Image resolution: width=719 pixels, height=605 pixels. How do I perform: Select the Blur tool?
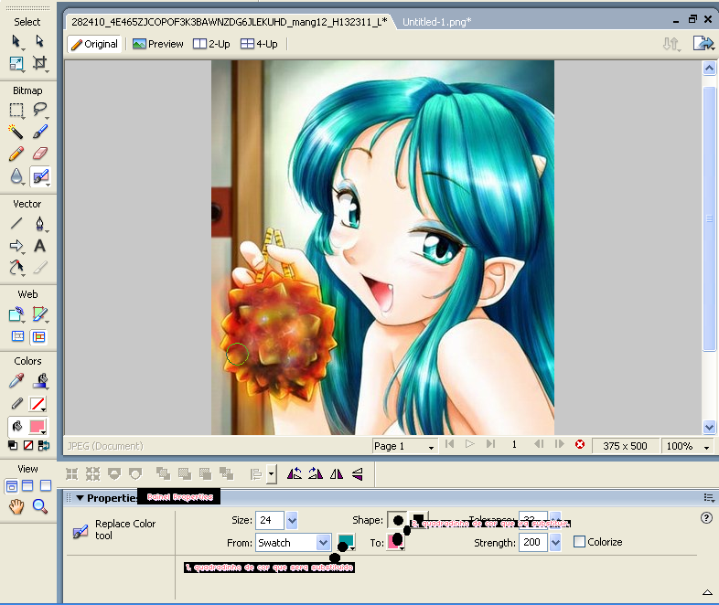pos(16,176)
